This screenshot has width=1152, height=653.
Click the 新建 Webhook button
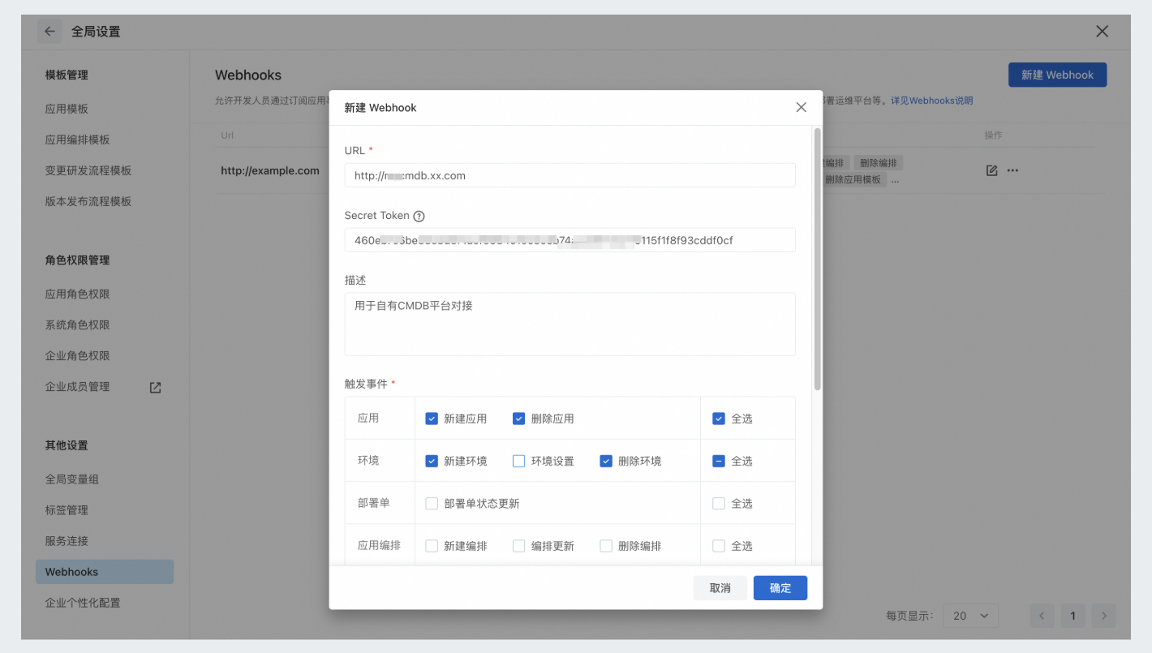[x=1057, y=75]
